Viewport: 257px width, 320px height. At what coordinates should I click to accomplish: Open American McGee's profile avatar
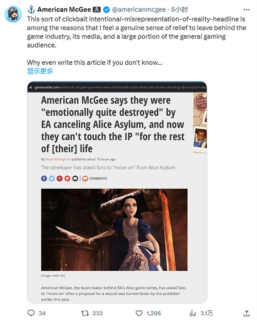click(x=13, y=14)
